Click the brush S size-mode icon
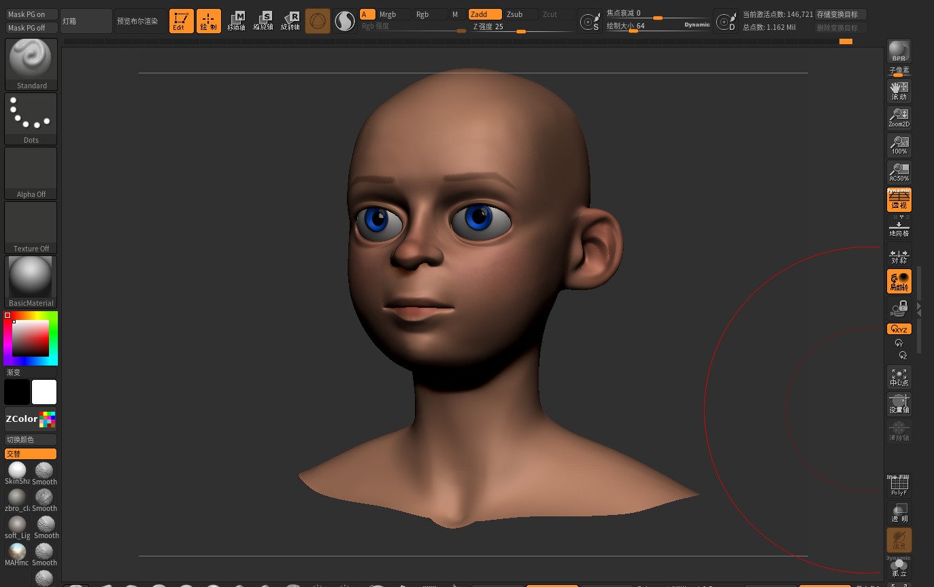This screenshot has height=587, width=934. coord(589,21)
